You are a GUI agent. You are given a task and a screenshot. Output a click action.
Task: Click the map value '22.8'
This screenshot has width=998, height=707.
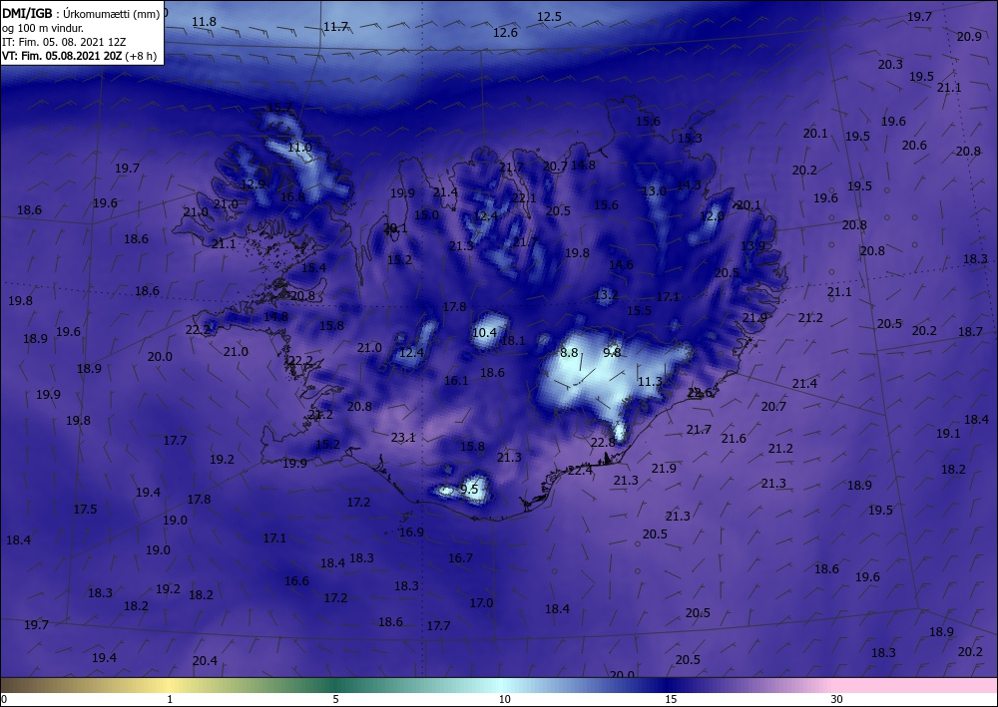coord(603,442)
